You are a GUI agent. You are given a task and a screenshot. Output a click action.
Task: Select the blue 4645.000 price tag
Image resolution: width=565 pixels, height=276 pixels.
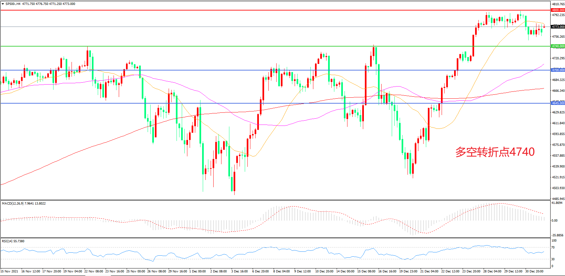pos(558,103)
